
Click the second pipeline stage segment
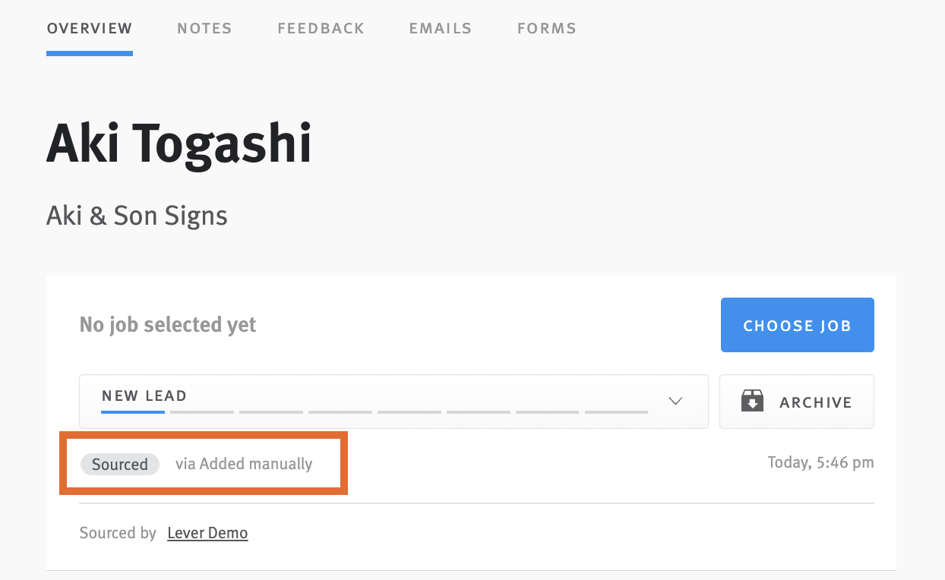201,412
